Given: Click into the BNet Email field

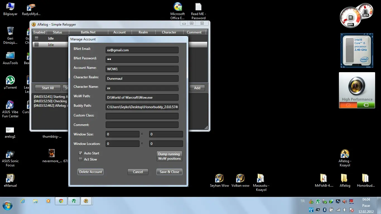Looking at the screenshot, I should point(142,50).
